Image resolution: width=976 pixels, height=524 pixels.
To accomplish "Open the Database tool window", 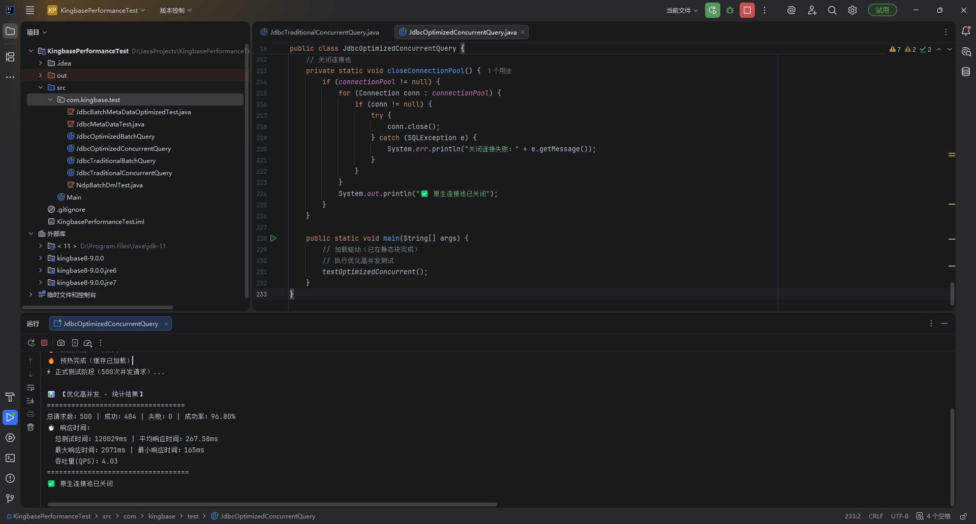I will tap(966, 72).
